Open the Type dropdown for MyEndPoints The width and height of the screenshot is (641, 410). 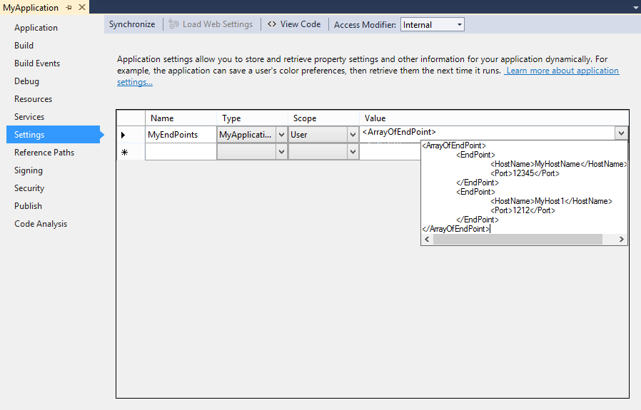[281, 135]
